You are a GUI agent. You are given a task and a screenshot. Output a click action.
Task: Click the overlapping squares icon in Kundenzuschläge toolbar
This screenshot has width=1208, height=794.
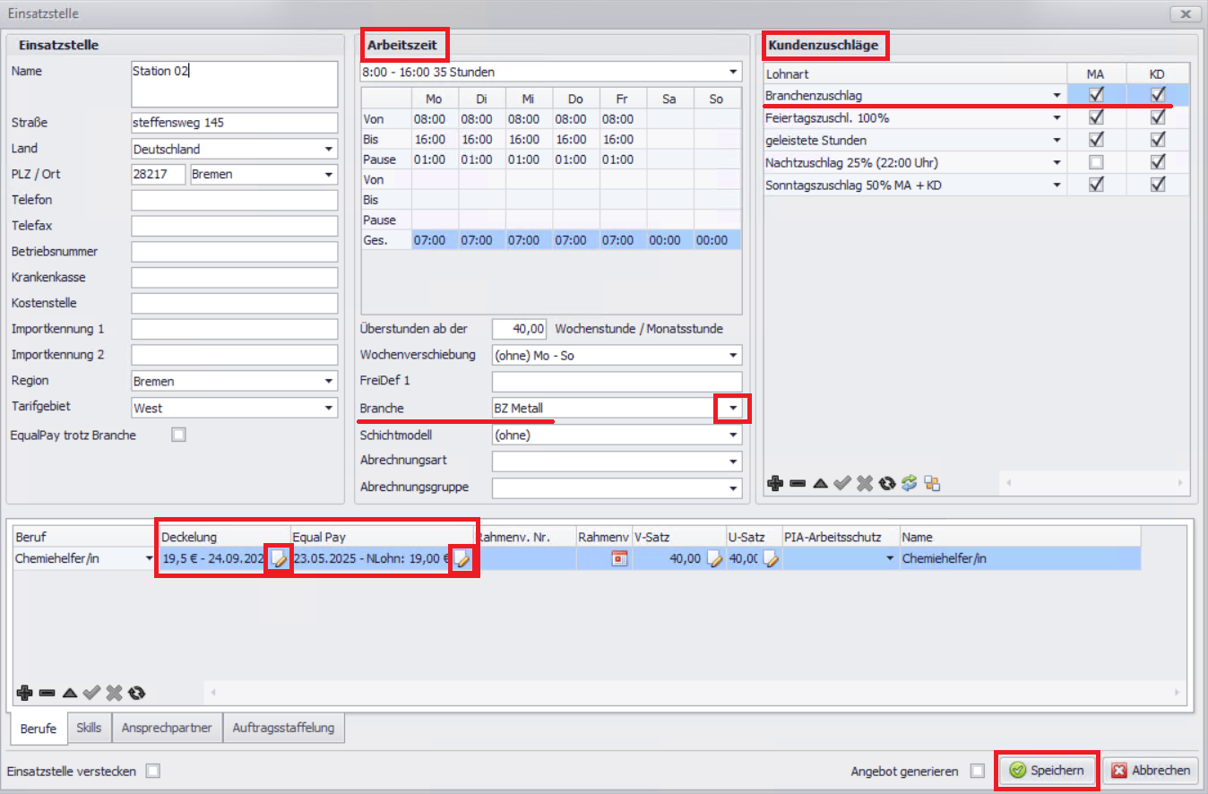pos(932,483)
